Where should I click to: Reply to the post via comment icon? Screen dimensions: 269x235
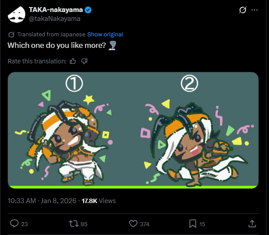click(14, 223)
